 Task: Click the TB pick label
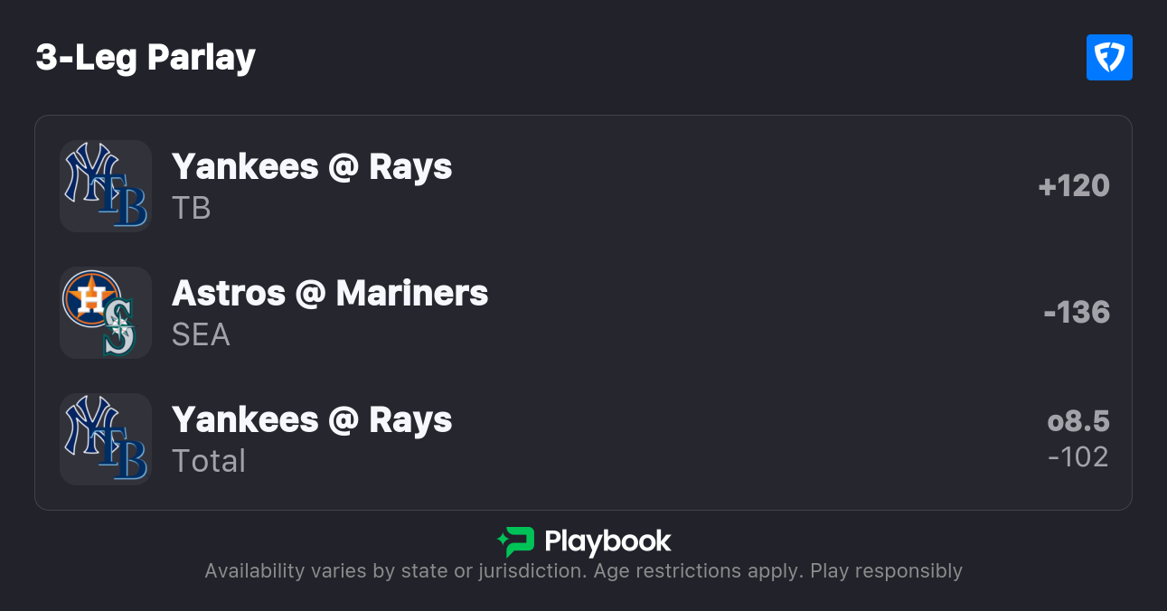(192, 209)
